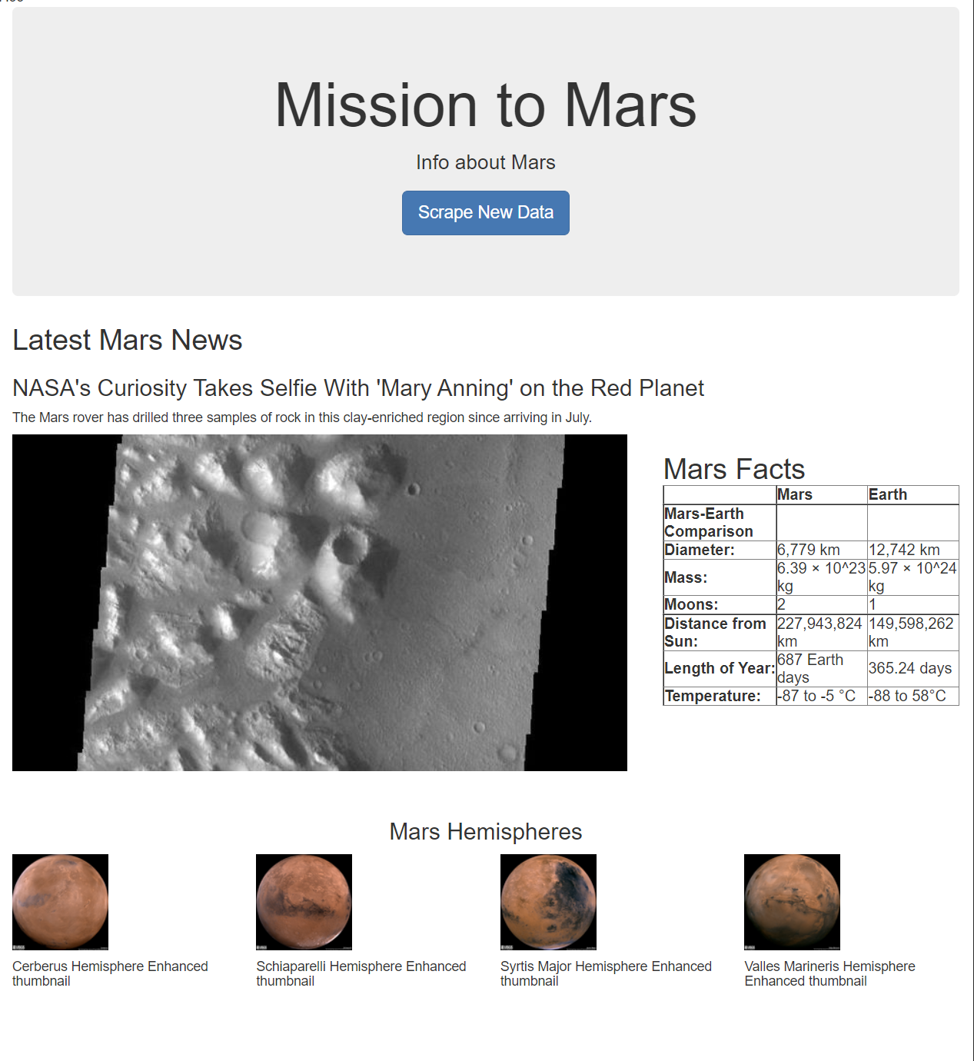Select the Cerberus hemisphere image

60,902
